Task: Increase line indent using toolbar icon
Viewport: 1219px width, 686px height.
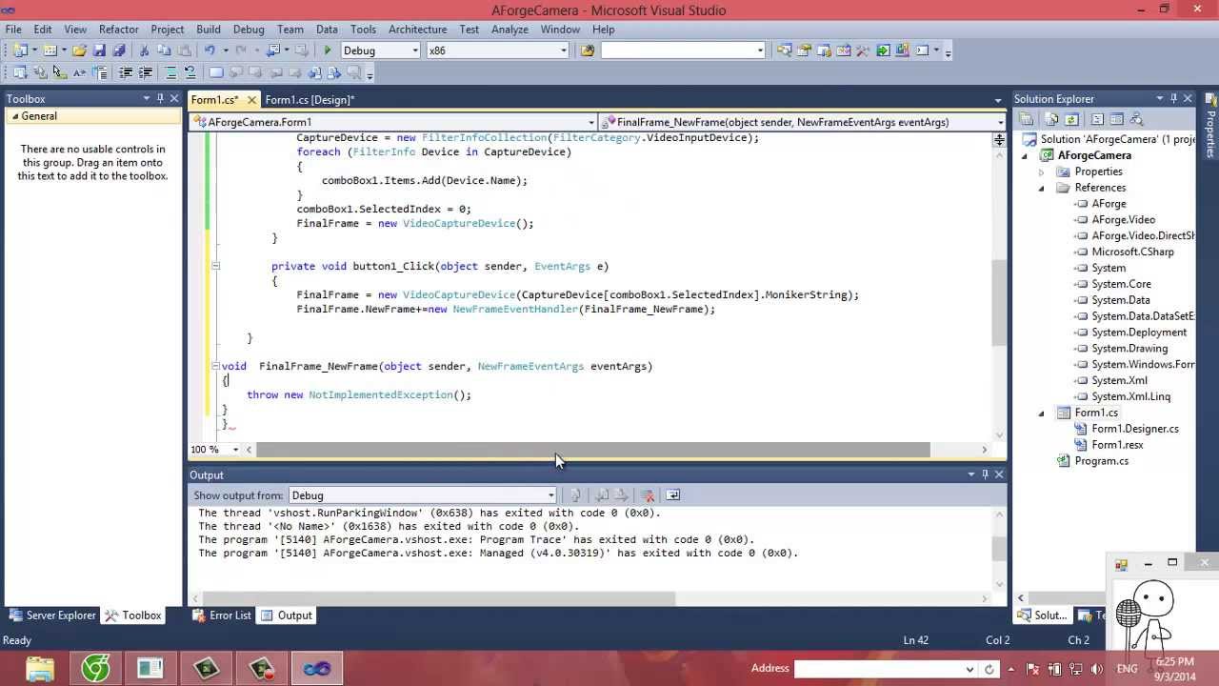Action: [x=146, y=72]
